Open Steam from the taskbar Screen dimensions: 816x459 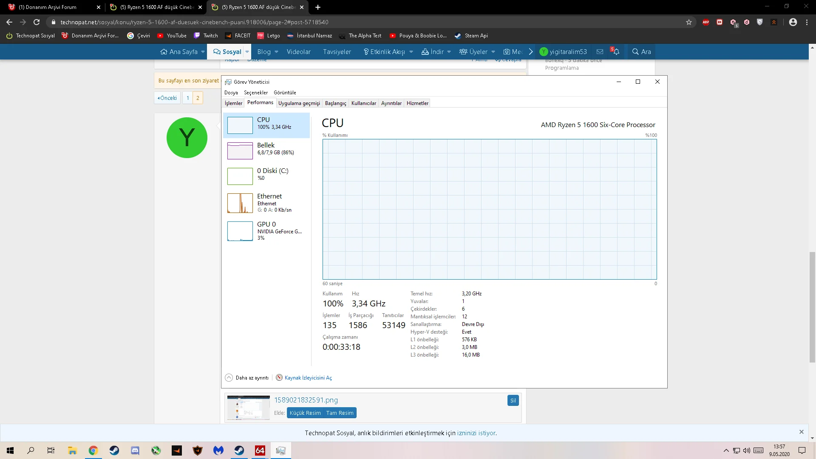pos(114,450)
